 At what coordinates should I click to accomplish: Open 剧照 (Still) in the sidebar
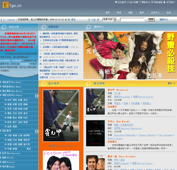8,158
